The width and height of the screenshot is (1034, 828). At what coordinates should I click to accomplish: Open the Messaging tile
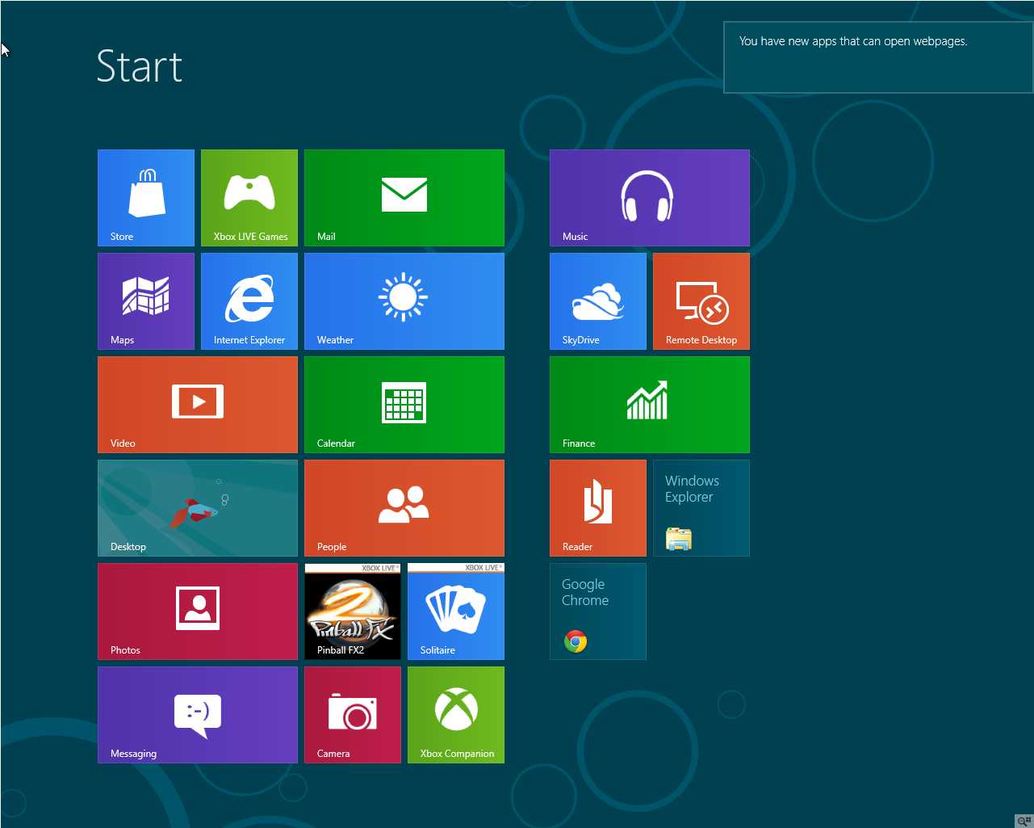click(198, 715)
